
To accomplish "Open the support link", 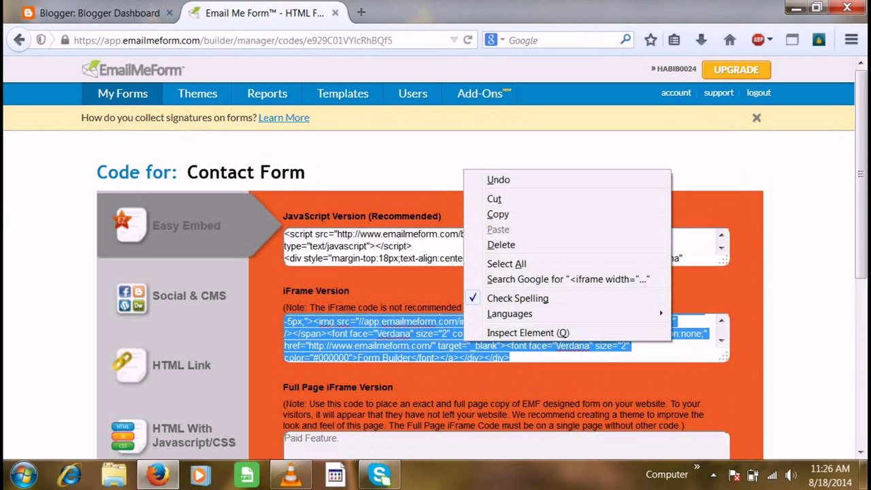I will pos(719,93).
